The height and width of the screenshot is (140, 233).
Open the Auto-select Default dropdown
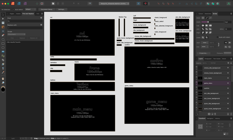31,9
